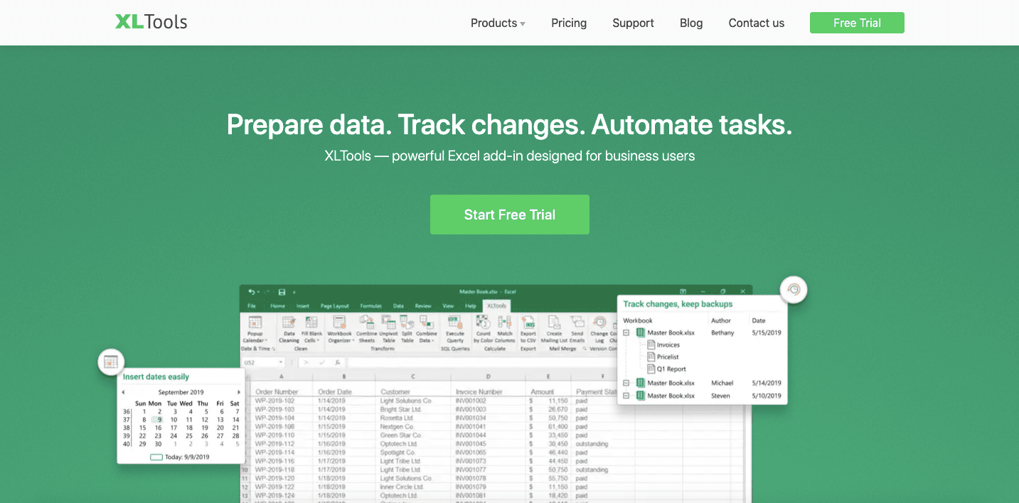Click the Unpivot Table icon

388,330
